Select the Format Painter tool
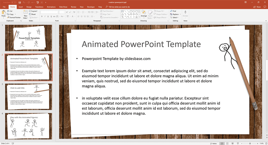This screenshot has width=268, height=145. (x=14, y=17)
